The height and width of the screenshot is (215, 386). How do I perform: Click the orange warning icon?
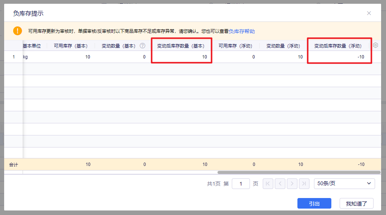17,31
